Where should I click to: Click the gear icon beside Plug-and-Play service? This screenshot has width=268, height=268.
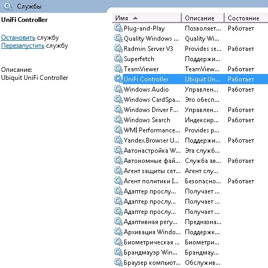[x=118, y=28]
